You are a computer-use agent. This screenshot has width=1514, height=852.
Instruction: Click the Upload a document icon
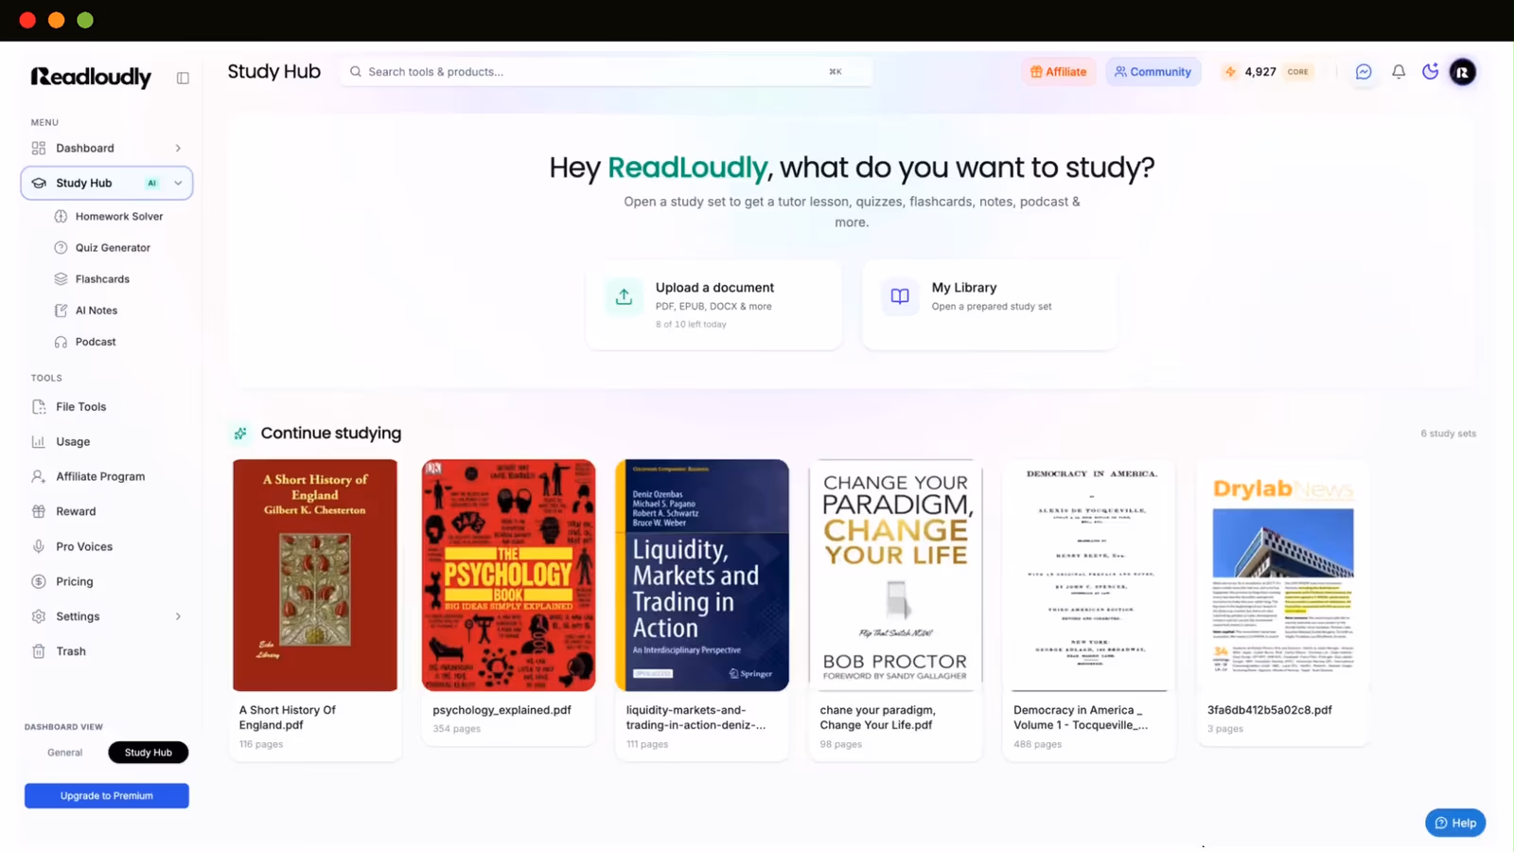(x=624, y=296)
